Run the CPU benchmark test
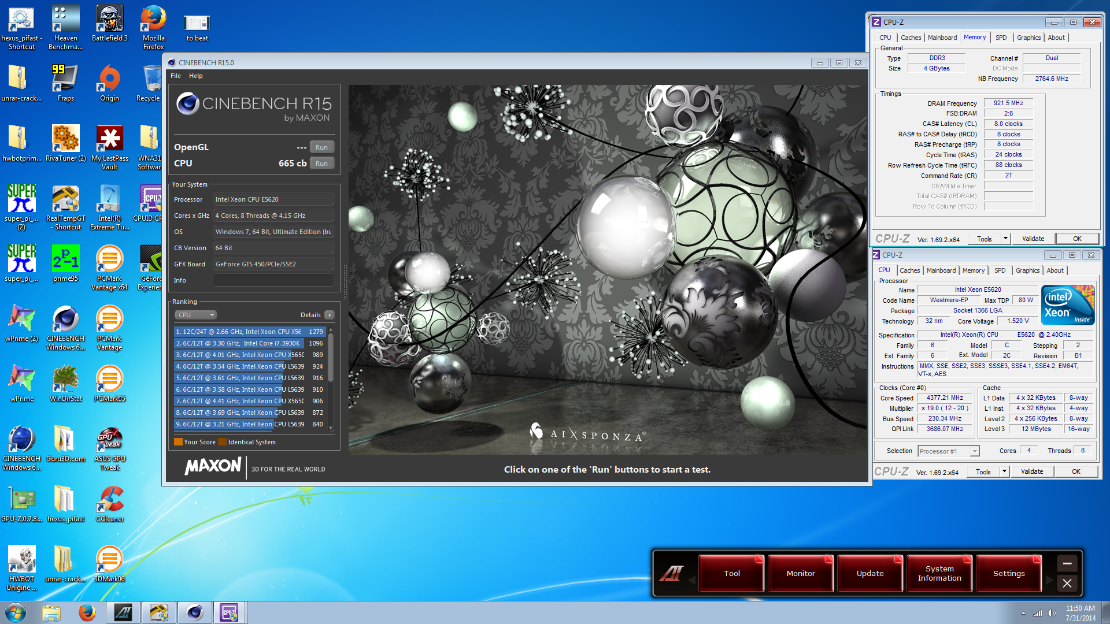The image size is (1110, 624). pyautogui.click(x=321, y=164)
